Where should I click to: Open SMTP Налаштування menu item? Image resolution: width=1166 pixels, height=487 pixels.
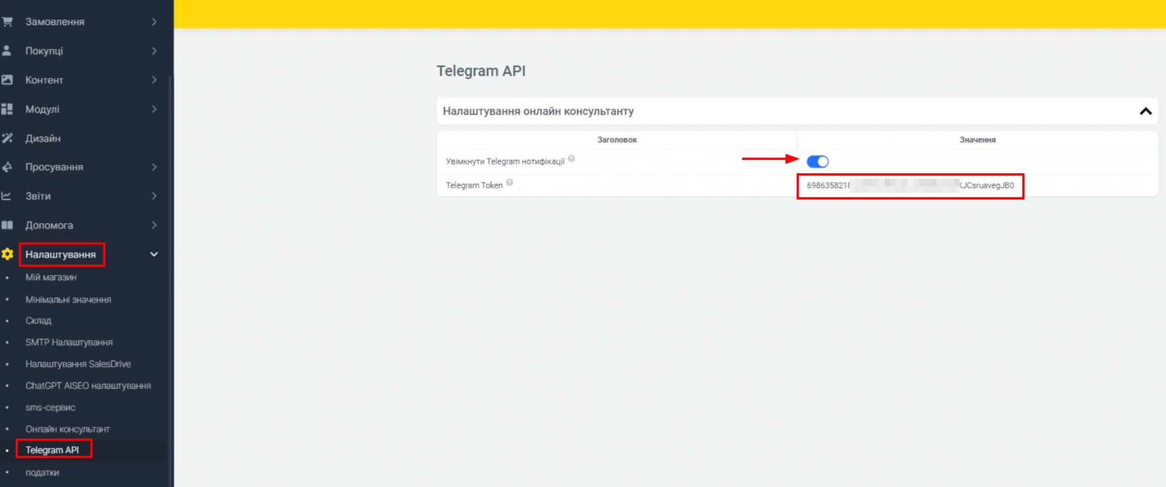click(x=69, y=342)
